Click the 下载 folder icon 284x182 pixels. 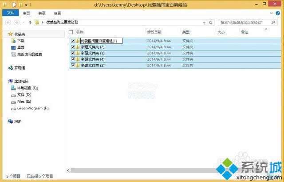pos(13,41)
